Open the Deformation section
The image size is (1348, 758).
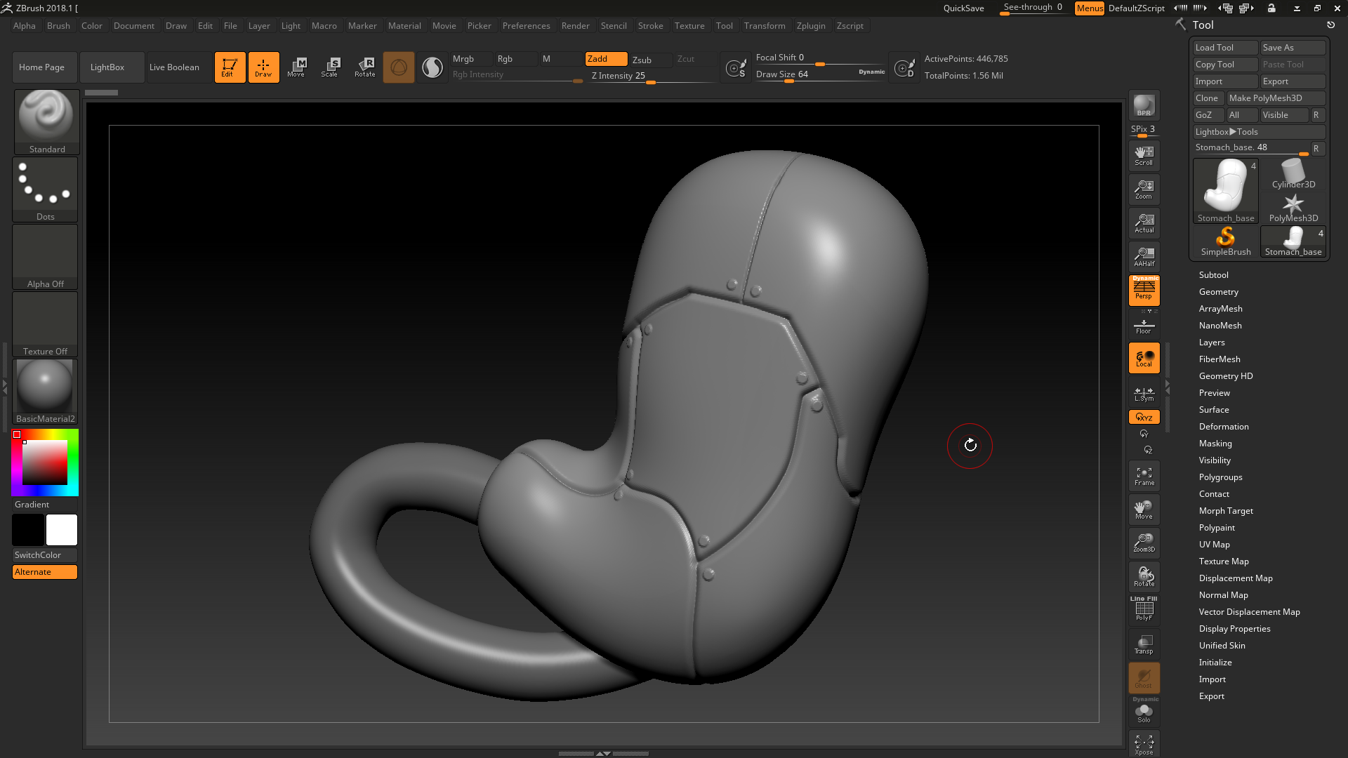(x=1223, y=426)
